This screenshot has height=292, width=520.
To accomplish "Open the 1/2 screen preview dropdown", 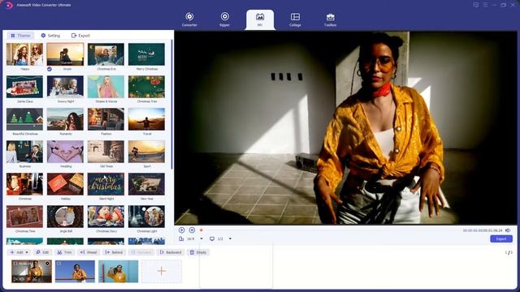I will pos(230,238).
